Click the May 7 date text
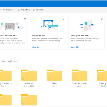This screenshot has height=107, width=107. (54, 86)
